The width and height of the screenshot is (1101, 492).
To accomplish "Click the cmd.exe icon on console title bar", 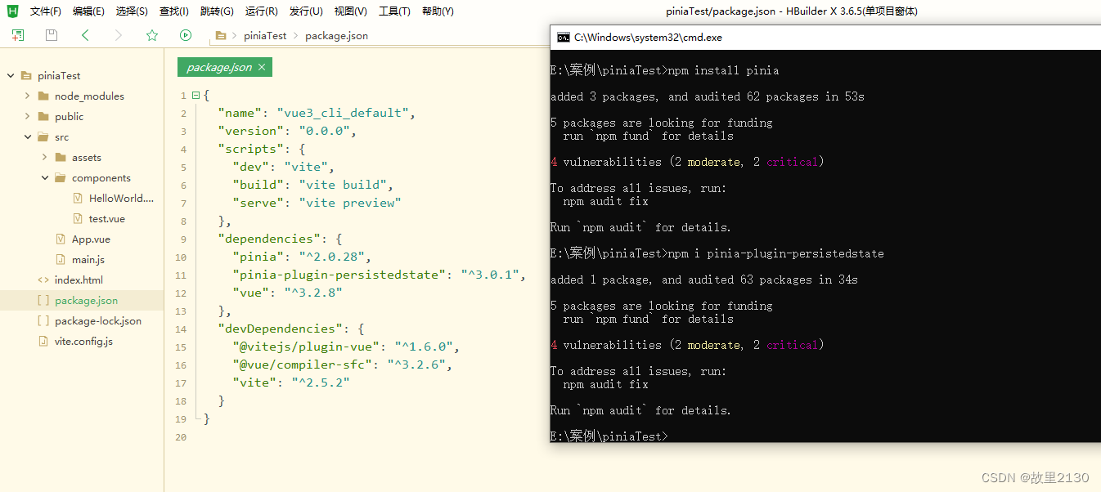I will 562,37.
